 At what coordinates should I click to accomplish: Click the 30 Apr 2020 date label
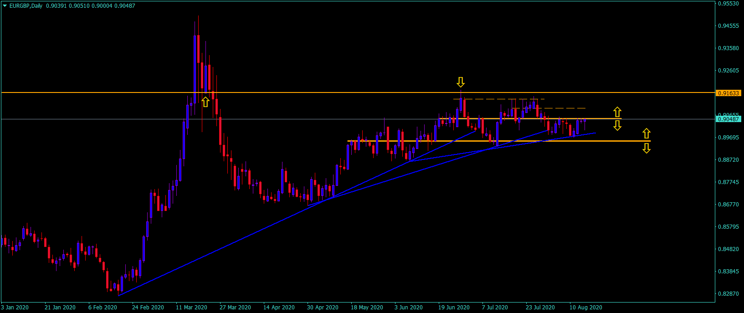pyautogui.click(x=323, y=308)
